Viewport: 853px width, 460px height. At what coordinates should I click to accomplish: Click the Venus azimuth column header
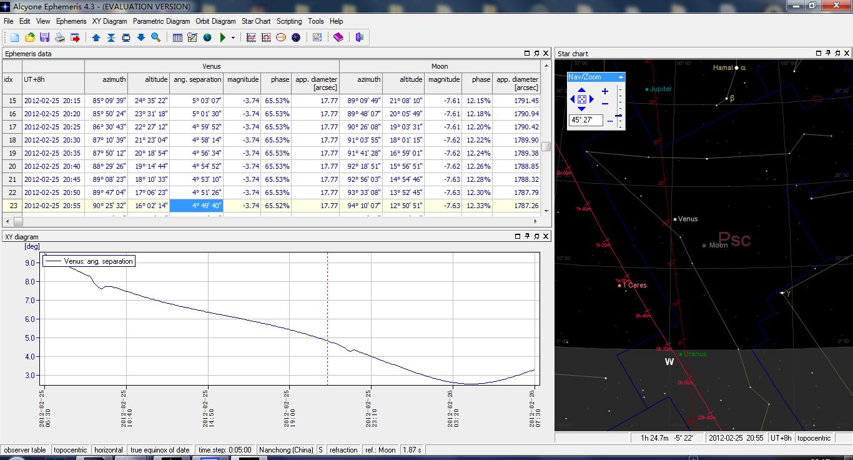point(106,83)
